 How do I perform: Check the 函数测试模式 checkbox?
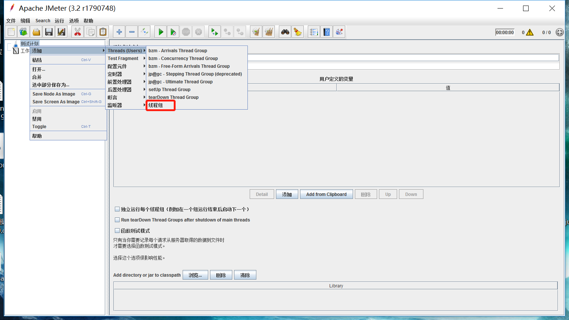click(117, 230)
